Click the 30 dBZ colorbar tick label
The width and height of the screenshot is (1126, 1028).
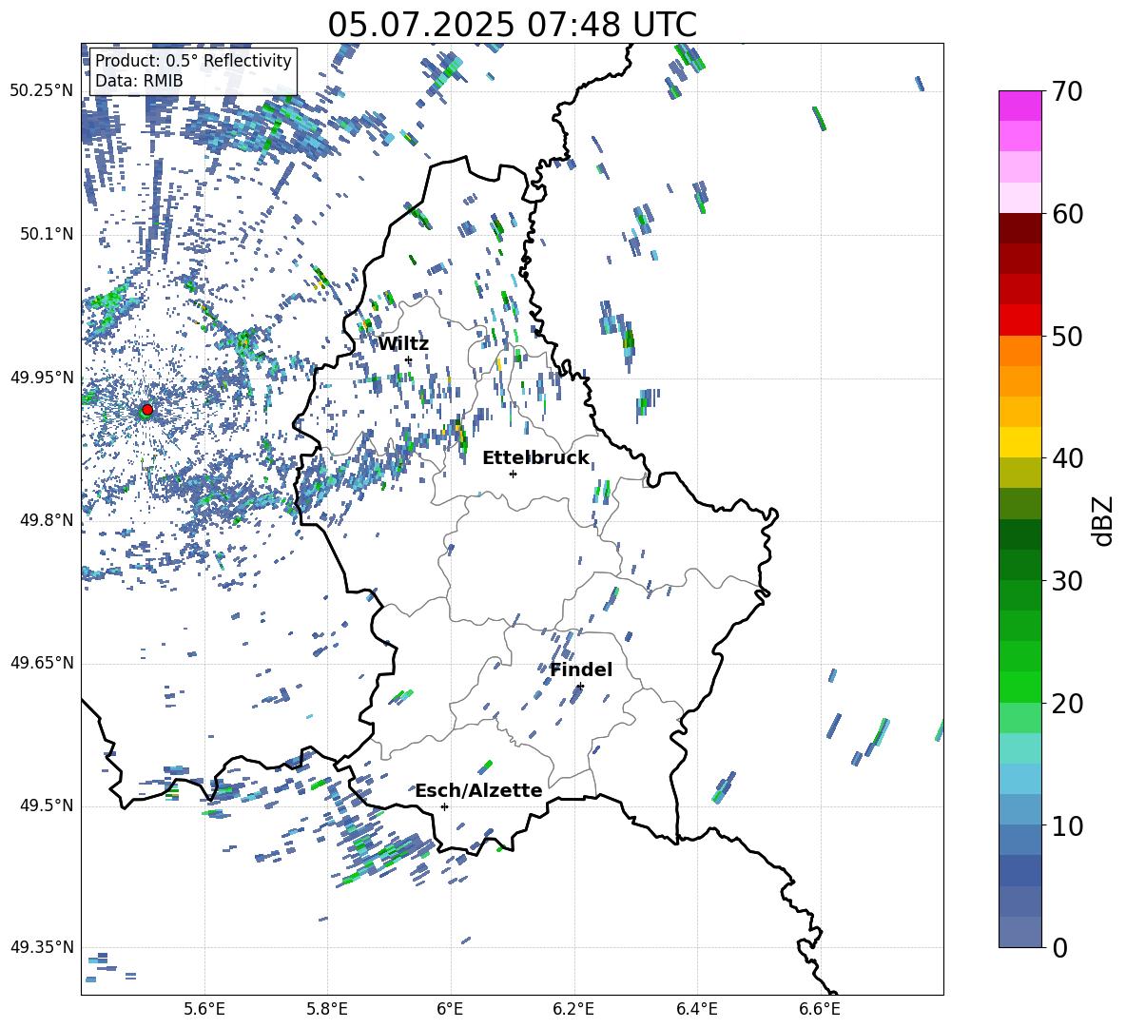click(1067, 580)
